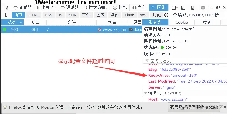Switch to the 性能 performance tab
Image resolution: width=227 pixels, height=114 pixels.
120,7
